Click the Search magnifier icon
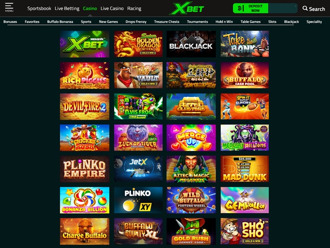The image size is (330, 248). coord(305,8)
